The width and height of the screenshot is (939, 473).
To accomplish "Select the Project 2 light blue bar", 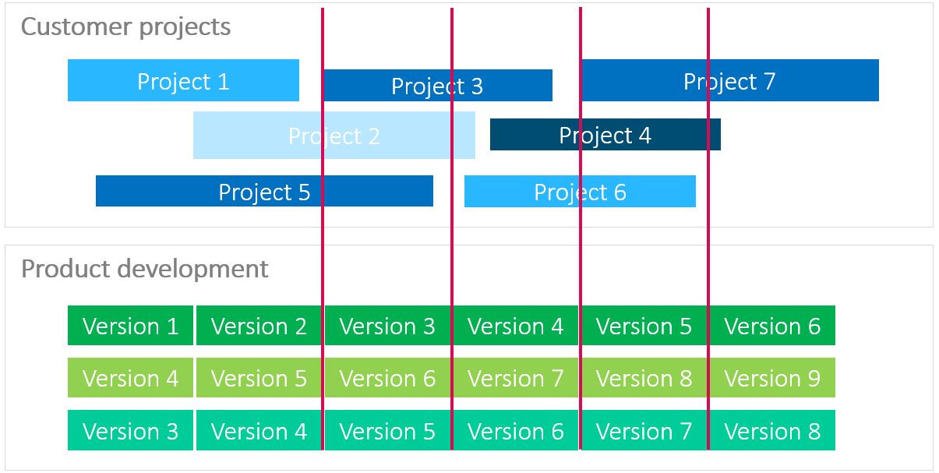I will coord(334,136).
